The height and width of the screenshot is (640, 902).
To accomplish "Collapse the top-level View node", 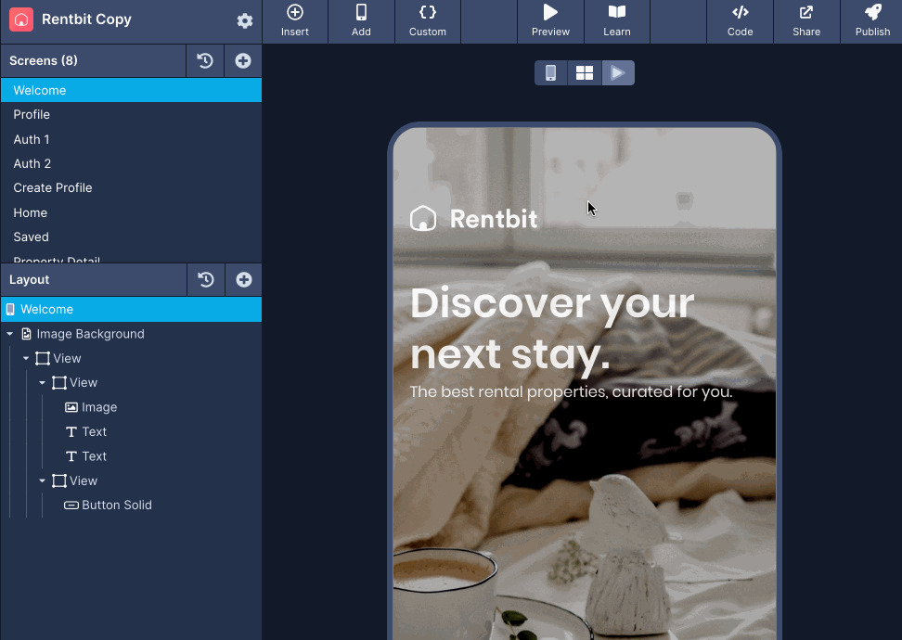I will 26,358.
